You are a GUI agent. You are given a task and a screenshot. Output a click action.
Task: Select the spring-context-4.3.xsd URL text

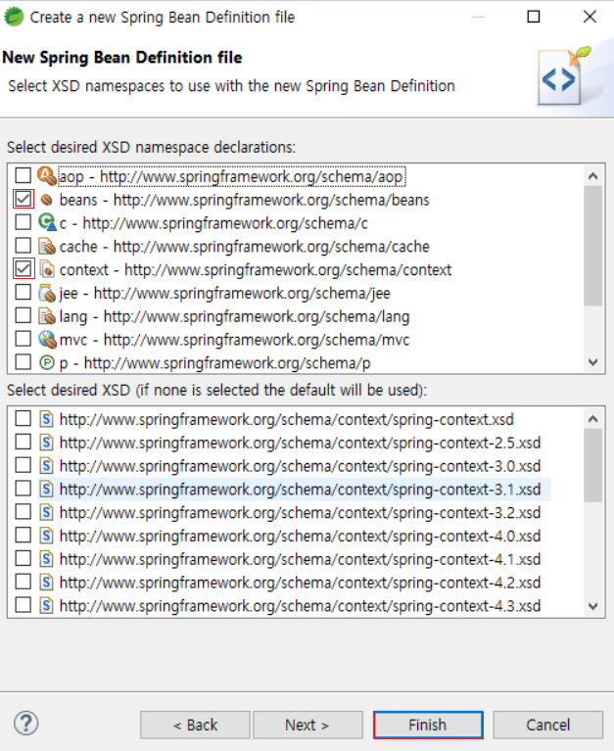[300, 606]
